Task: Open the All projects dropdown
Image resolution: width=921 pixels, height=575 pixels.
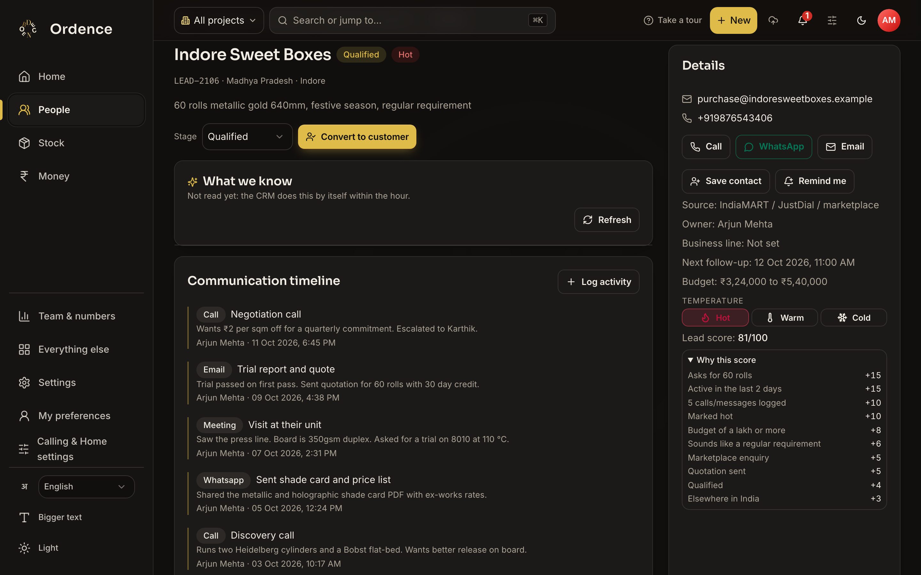Action: (219, 20)
